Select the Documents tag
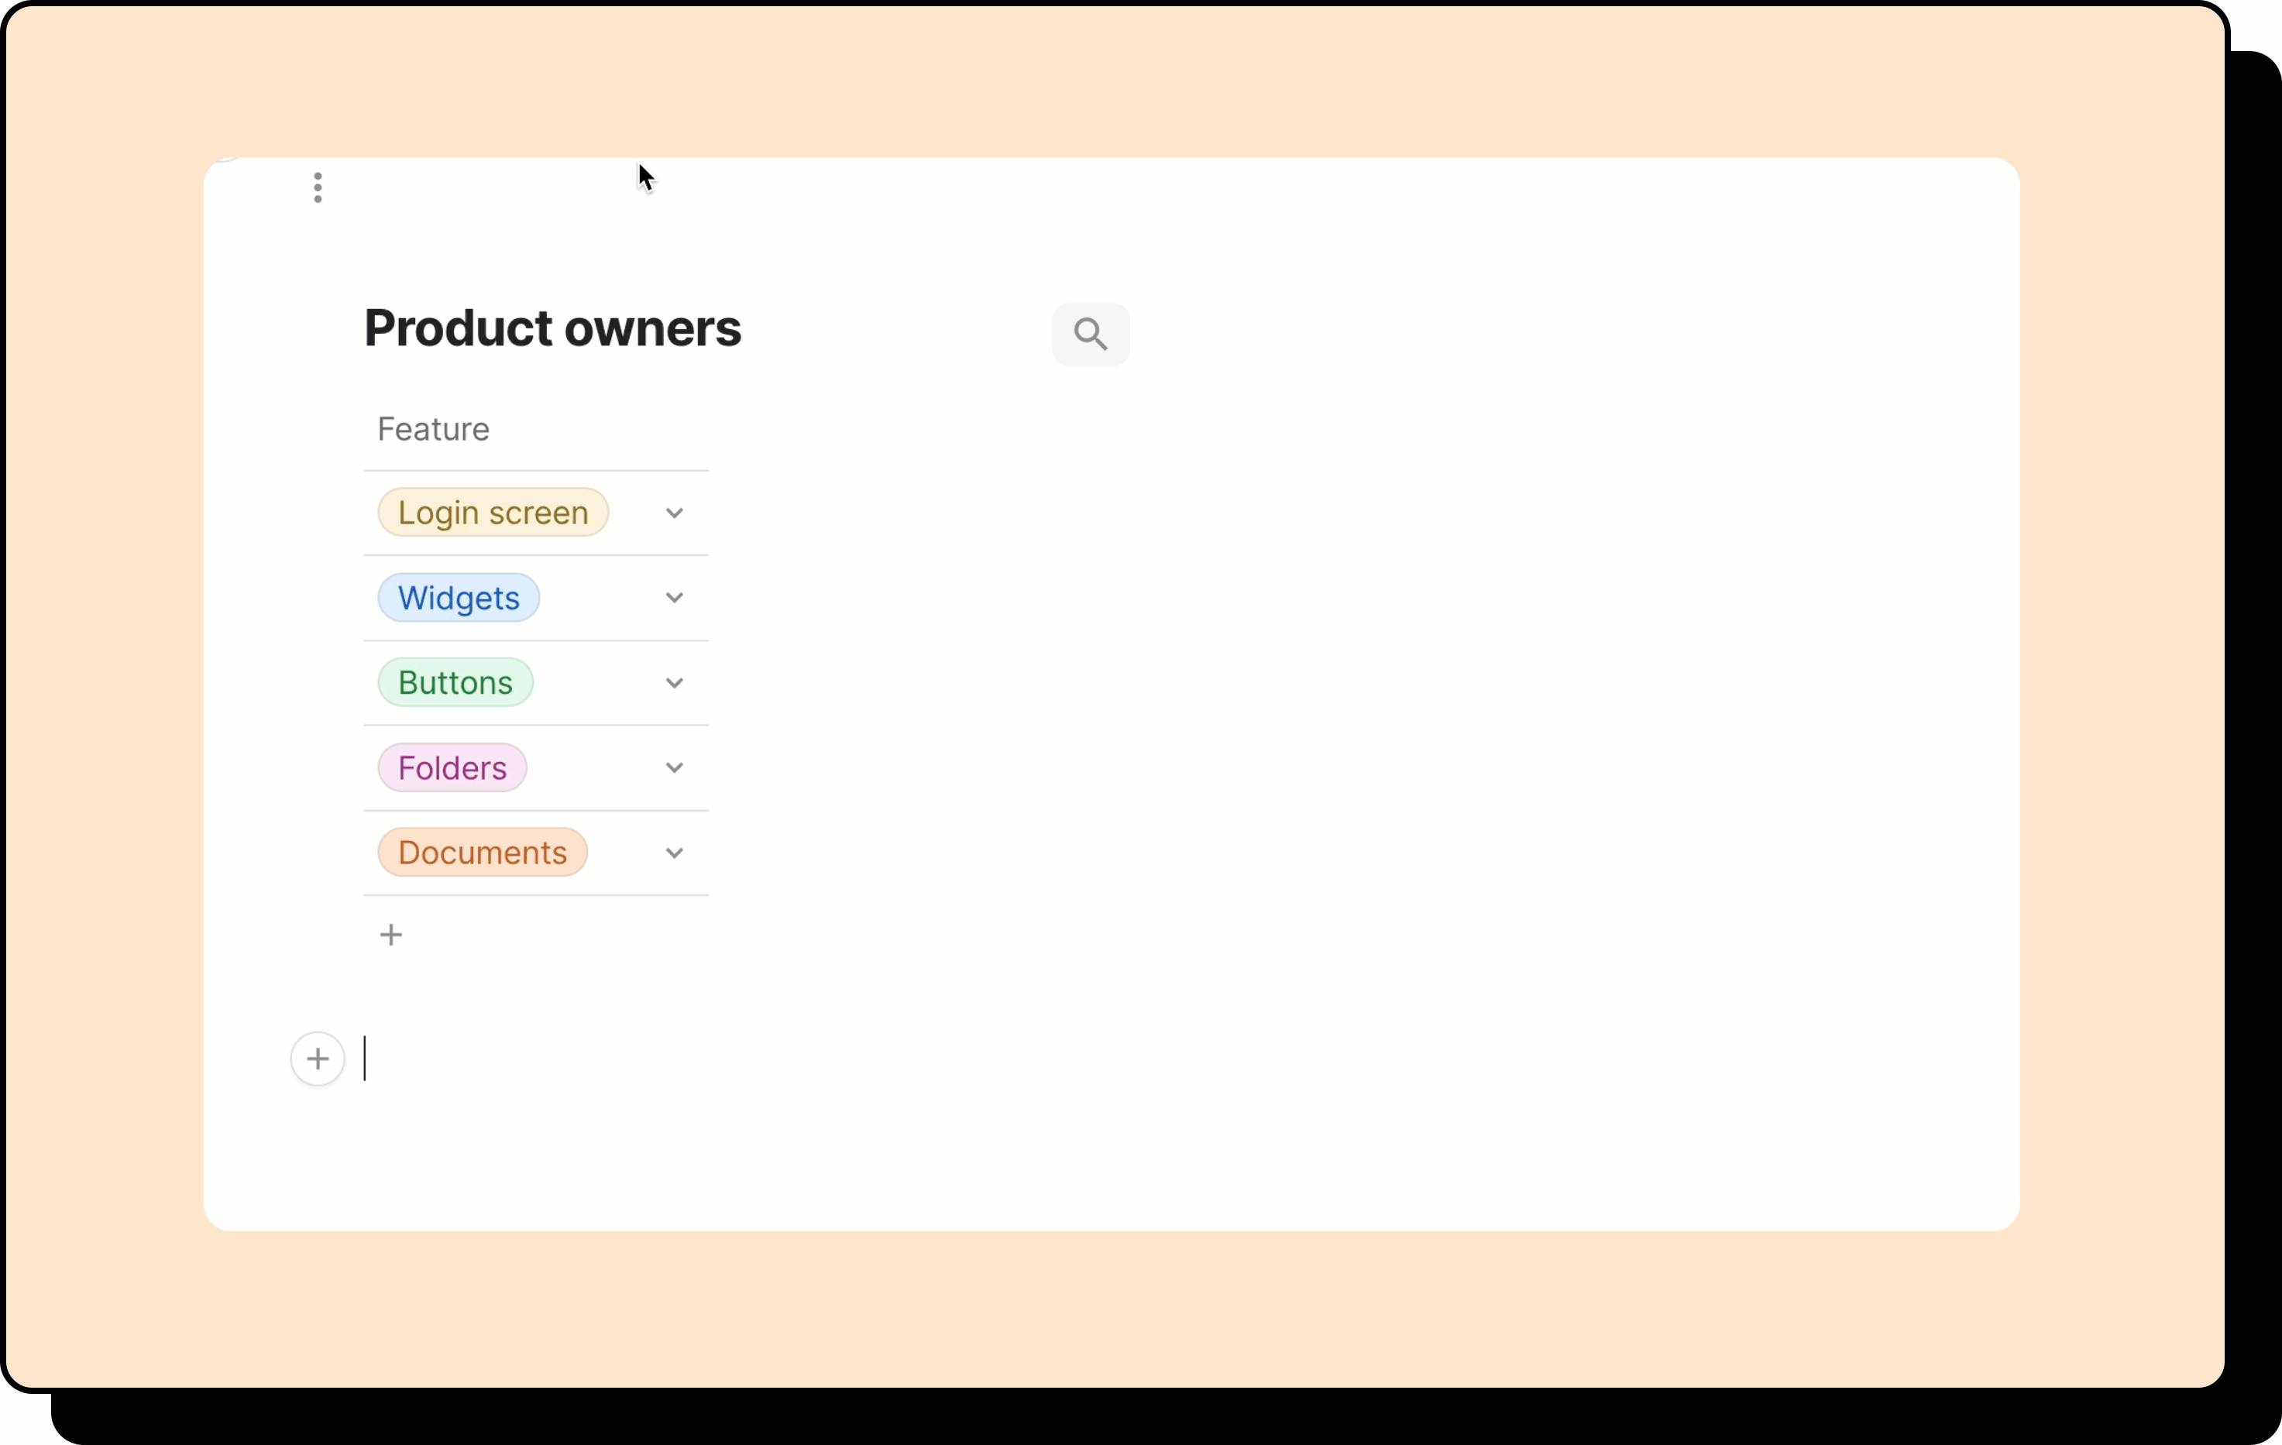The height and width of the screenshot is (1445, 2282). (481, 851)
